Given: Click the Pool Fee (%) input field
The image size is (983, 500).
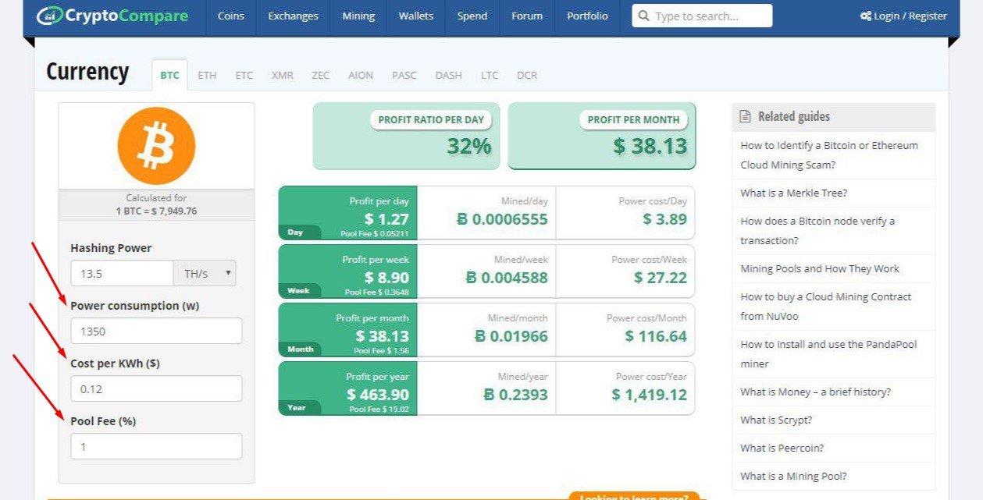Looking at the screenshot, I should (x=156, y=446).
